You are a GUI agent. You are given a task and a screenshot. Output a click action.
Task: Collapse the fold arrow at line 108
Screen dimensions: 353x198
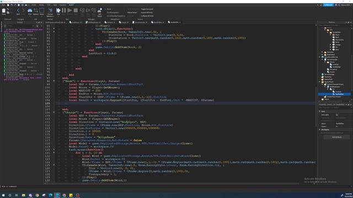(54, 112)
